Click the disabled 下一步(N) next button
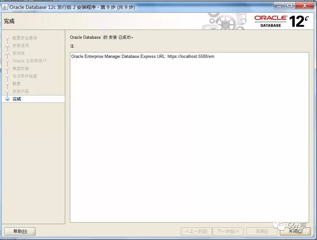317x240 pixels. click(228, 231)
